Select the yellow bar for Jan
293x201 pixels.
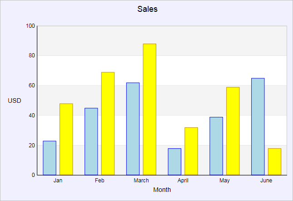[x=66, y=139]
